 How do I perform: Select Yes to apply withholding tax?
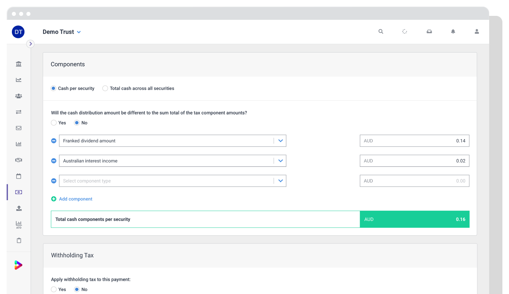tap(54, 289)
